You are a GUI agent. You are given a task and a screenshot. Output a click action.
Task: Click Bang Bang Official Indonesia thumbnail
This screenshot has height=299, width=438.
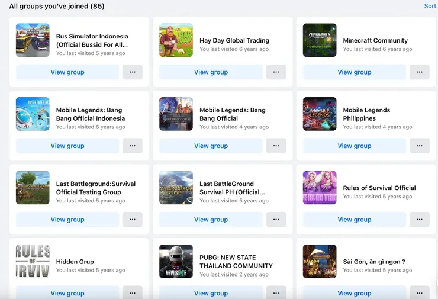coord(33,114)
